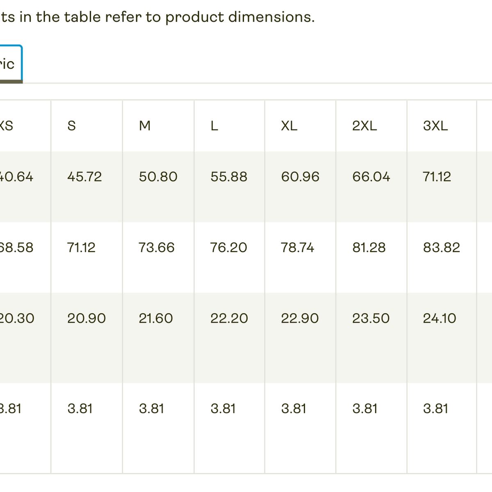
Task: Click the XS size column header
Action: [x=7, y=125]
